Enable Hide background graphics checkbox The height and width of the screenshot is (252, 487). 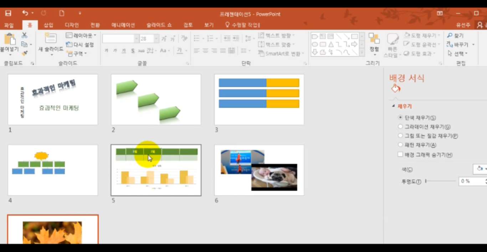(400, 155)
